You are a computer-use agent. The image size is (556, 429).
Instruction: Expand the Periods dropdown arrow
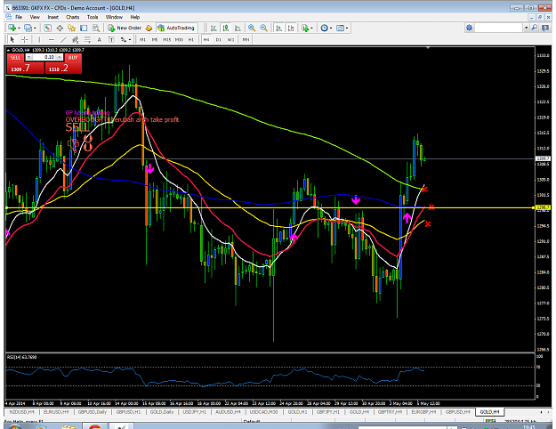click(331, 28)
